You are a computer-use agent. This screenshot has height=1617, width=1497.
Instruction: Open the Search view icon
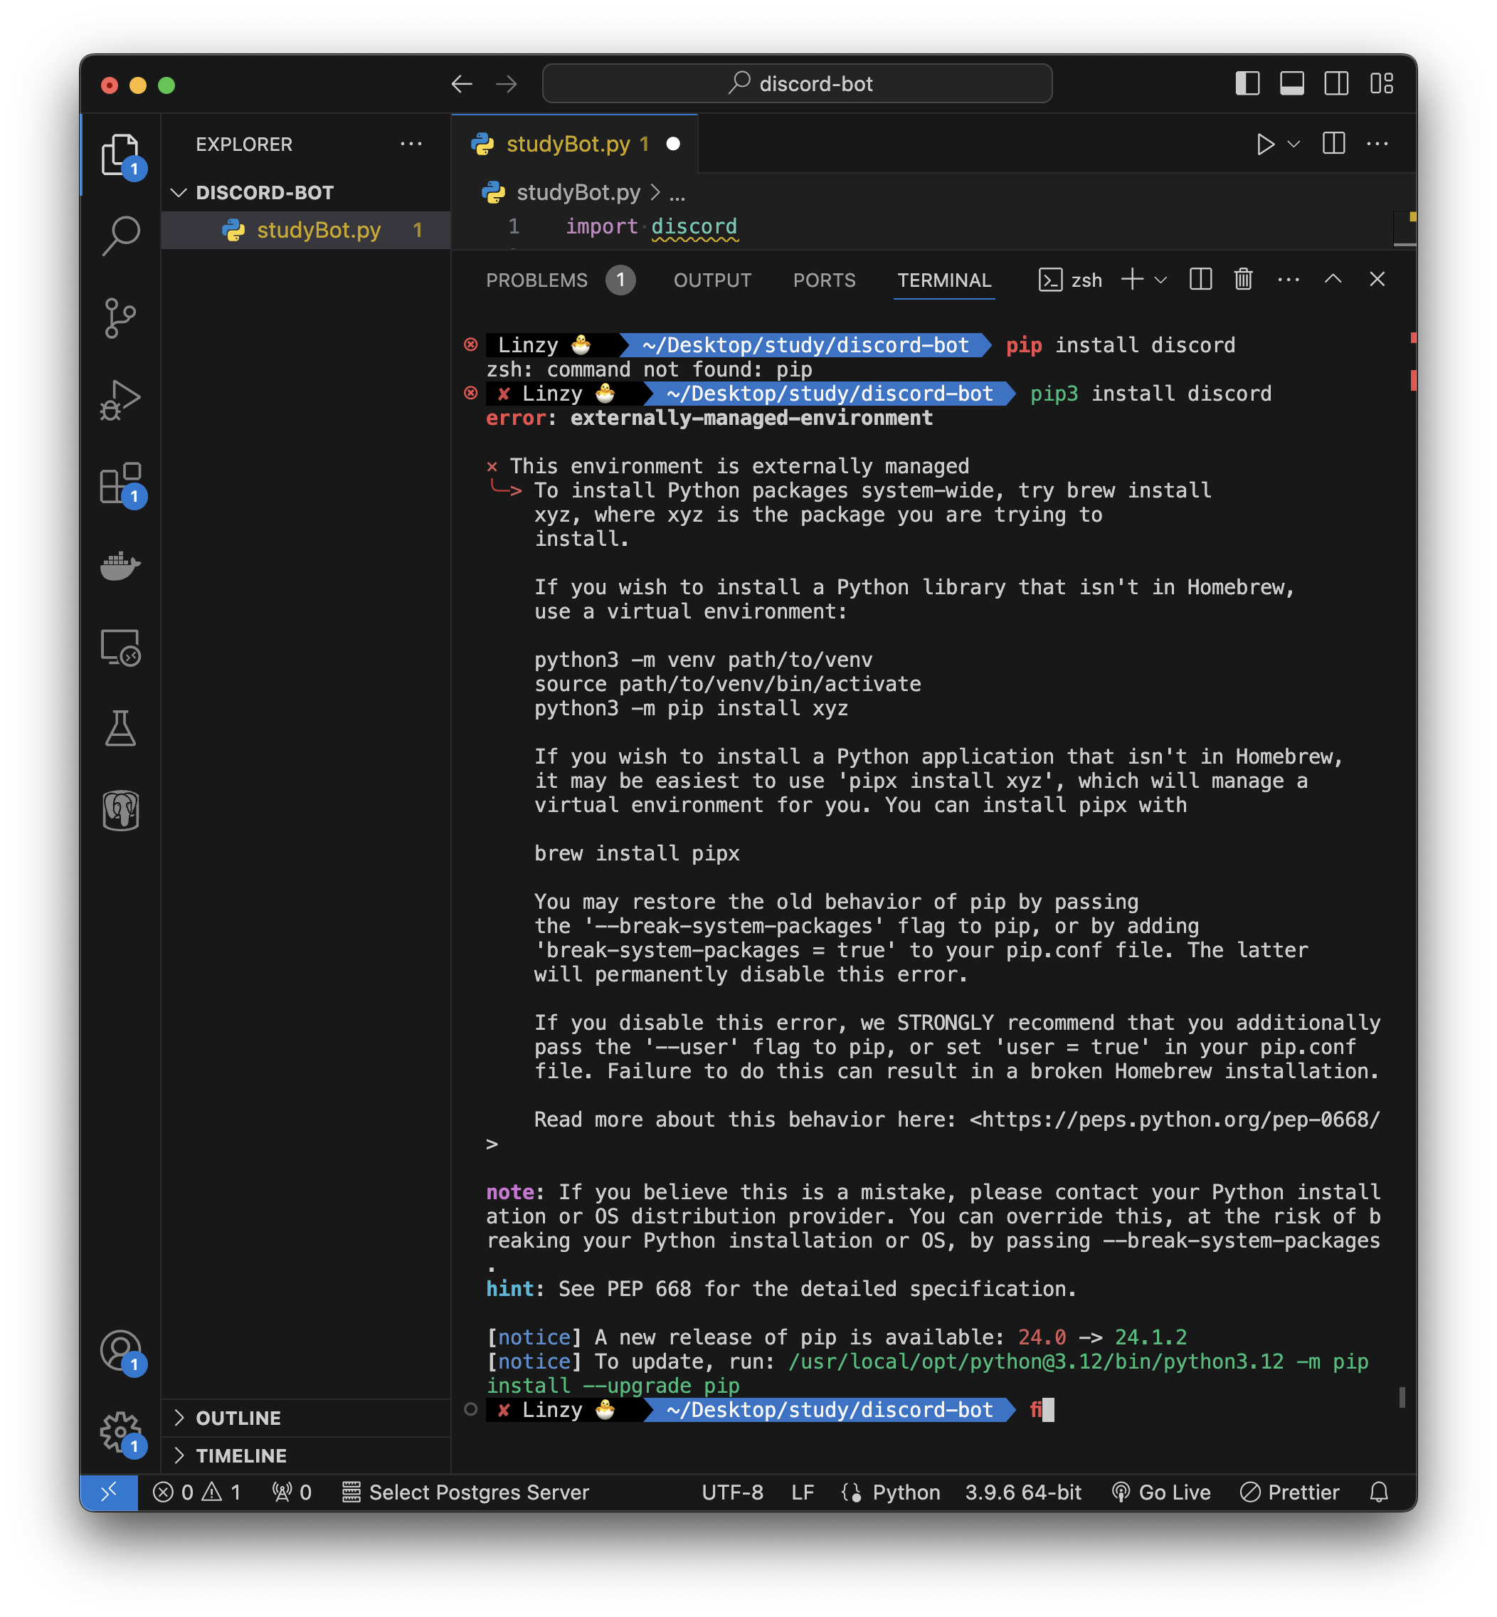tap(121, 236)
